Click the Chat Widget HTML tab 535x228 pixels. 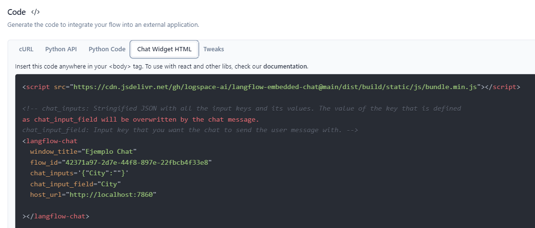pos(164,49)
